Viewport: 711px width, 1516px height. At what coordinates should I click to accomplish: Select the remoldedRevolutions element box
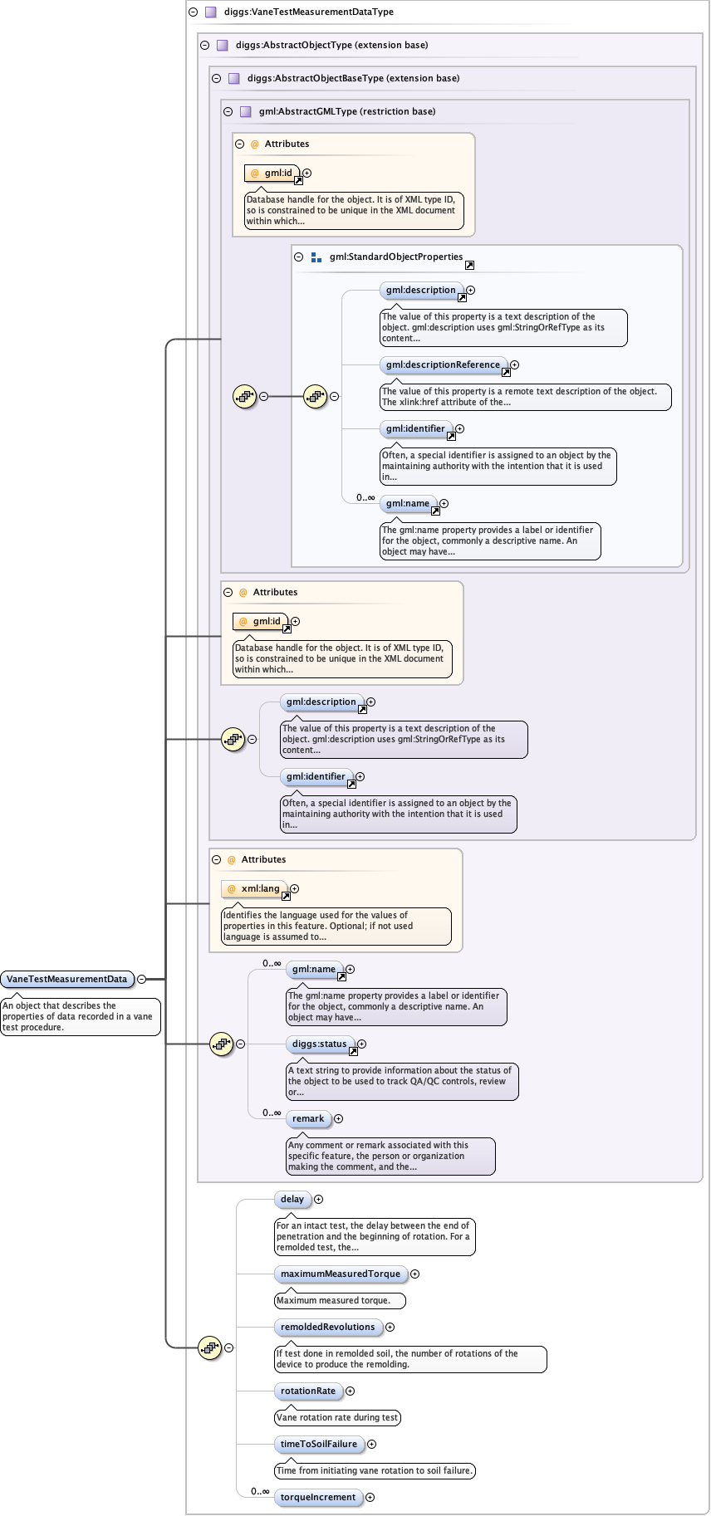click(x=328, y=1328)
